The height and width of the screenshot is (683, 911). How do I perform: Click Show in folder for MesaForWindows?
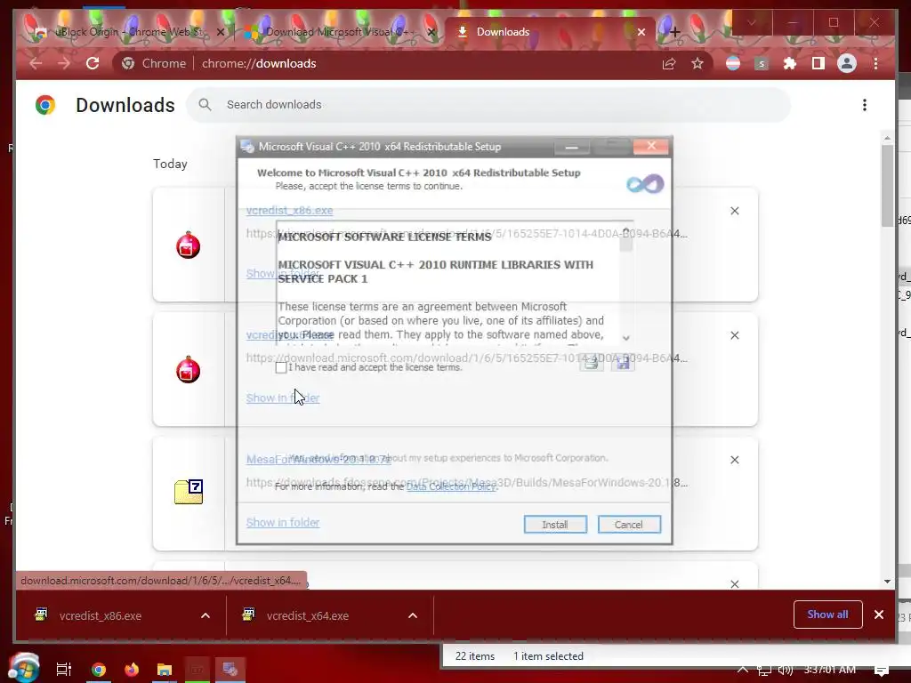(283, 522)
